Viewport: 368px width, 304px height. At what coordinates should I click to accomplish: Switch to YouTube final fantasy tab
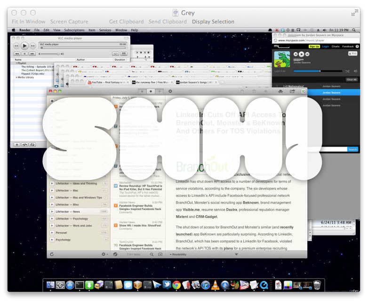point(107,82)
